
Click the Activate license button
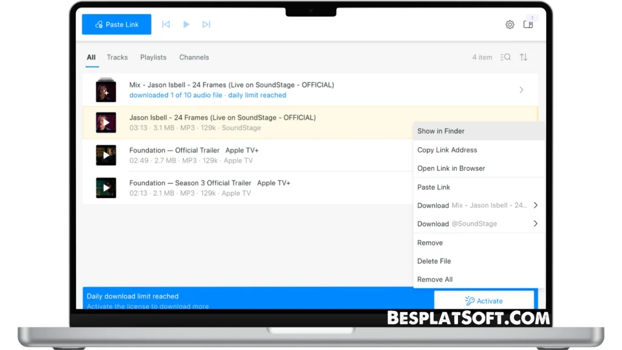[484, 301]
